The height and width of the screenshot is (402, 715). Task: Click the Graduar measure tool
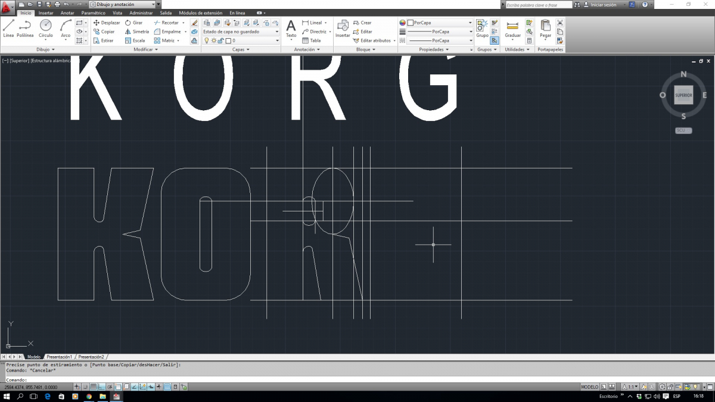(512, 28)
